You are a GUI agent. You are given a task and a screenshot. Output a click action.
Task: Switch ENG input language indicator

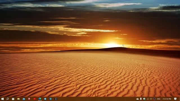click(x=159, y=99)
